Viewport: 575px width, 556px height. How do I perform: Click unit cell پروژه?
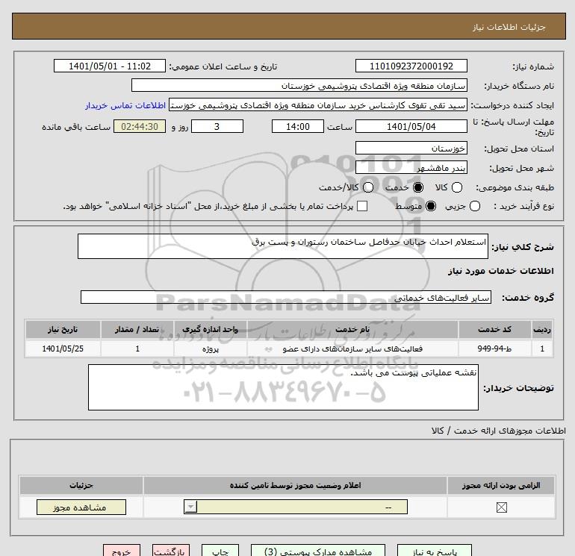(210, 349)
